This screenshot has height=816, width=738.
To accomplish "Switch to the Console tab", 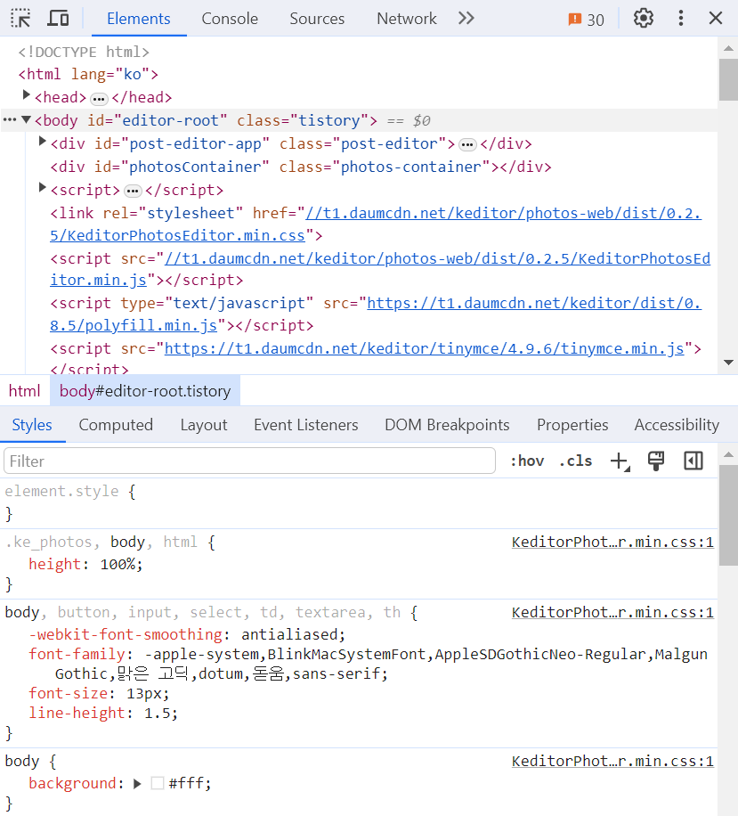I will pos(230,19).
